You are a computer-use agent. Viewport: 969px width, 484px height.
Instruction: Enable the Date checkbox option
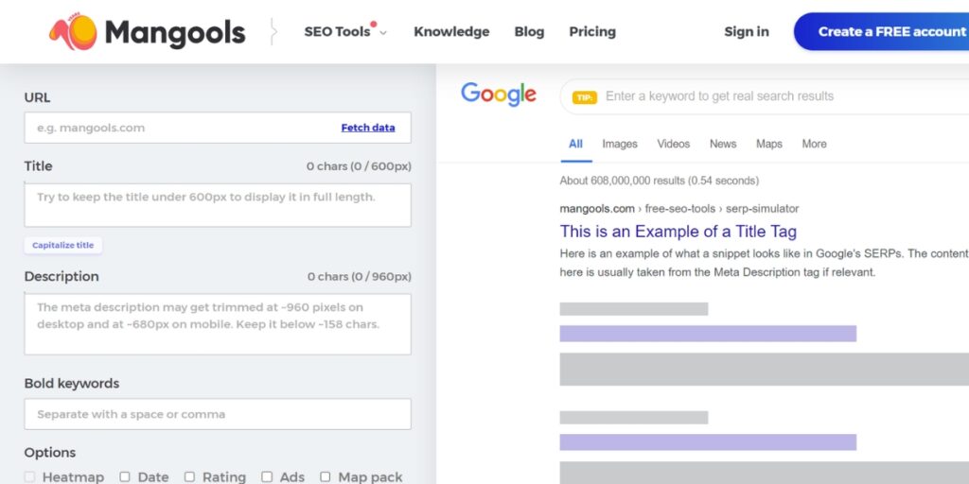[125, 476]
